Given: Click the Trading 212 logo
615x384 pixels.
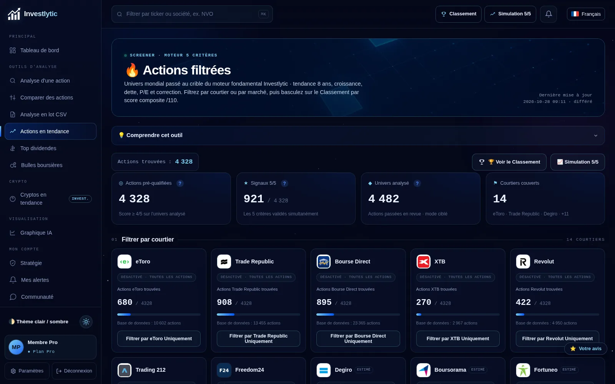Looking at the screenshot, I should click(x=125, y=370).
